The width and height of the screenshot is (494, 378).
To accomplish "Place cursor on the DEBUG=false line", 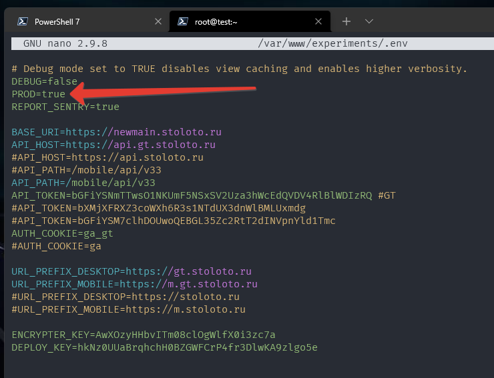I will pyautogui.click(x=44, y=81).
